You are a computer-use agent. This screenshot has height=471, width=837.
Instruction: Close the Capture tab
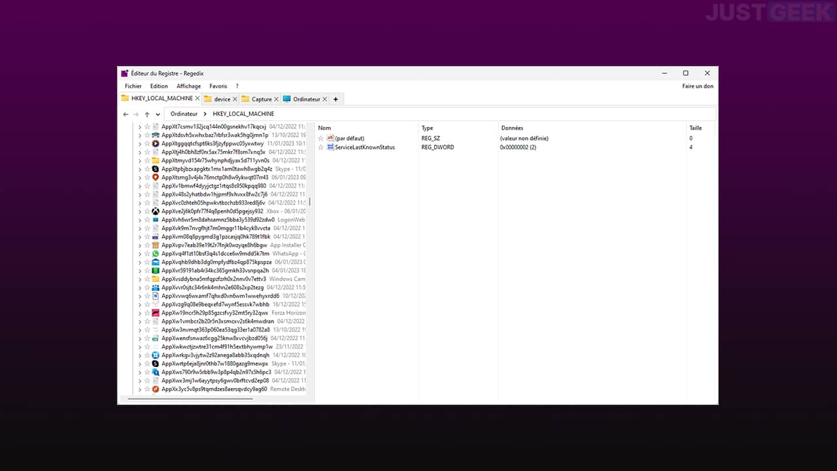277,99
